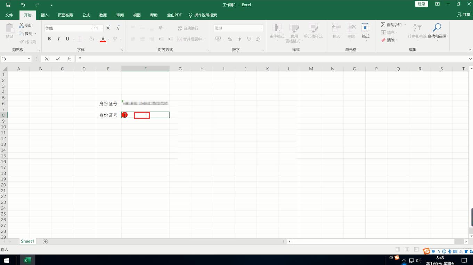The height and width of the screenshot is (265, 473).
Task: Open Cell Styles (单元格样式)
Action: (x=313, y=32)
